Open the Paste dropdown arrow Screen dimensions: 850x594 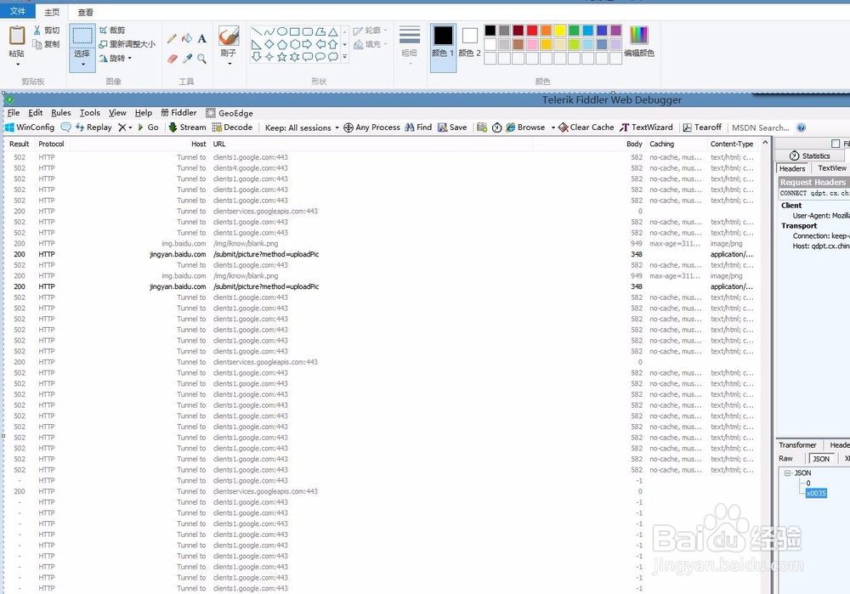17,65
